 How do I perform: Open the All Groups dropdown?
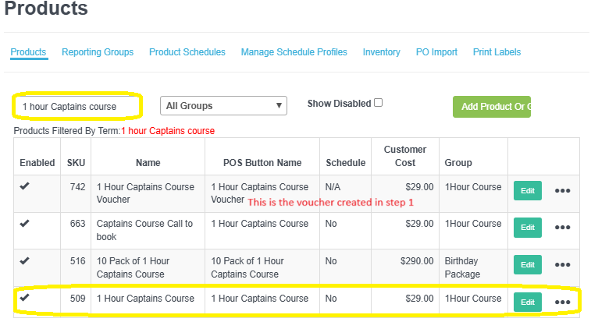pos(223,106)
